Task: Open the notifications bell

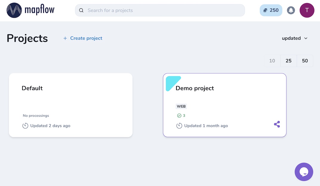Action: (291, 10)
